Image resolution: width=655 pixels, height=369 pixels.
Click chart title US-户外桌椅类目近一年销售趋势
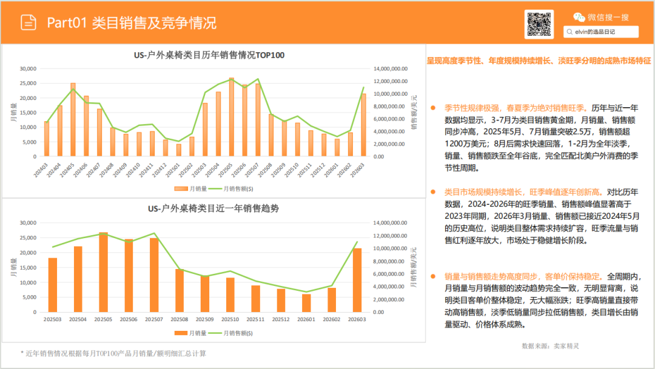point(213,208)
